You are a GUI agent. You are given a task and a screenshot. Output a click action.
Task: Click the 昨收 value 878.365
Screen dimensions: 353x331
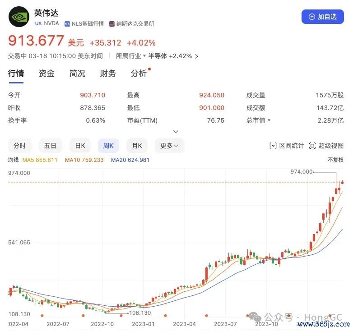(93, 108)
